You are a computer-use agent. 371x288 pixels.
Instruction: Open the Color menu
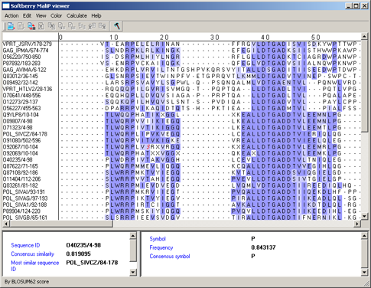[x=56, y=16]
